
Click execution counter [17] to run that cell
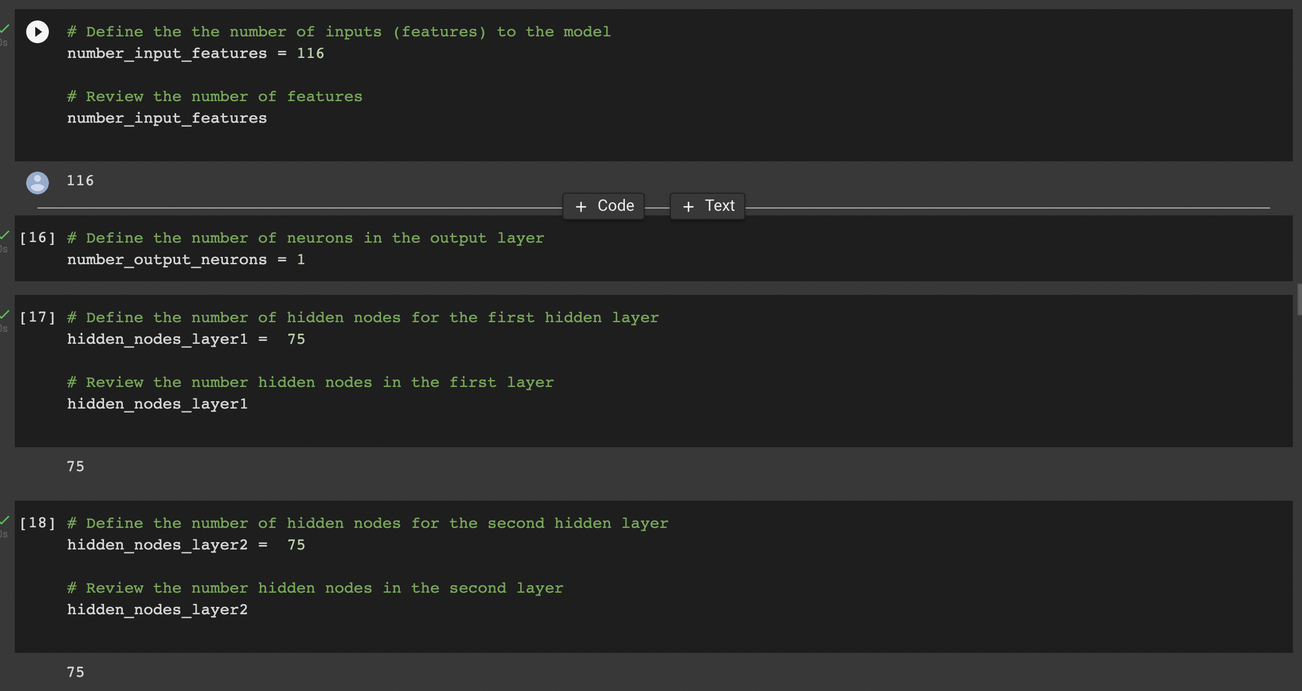37,317
